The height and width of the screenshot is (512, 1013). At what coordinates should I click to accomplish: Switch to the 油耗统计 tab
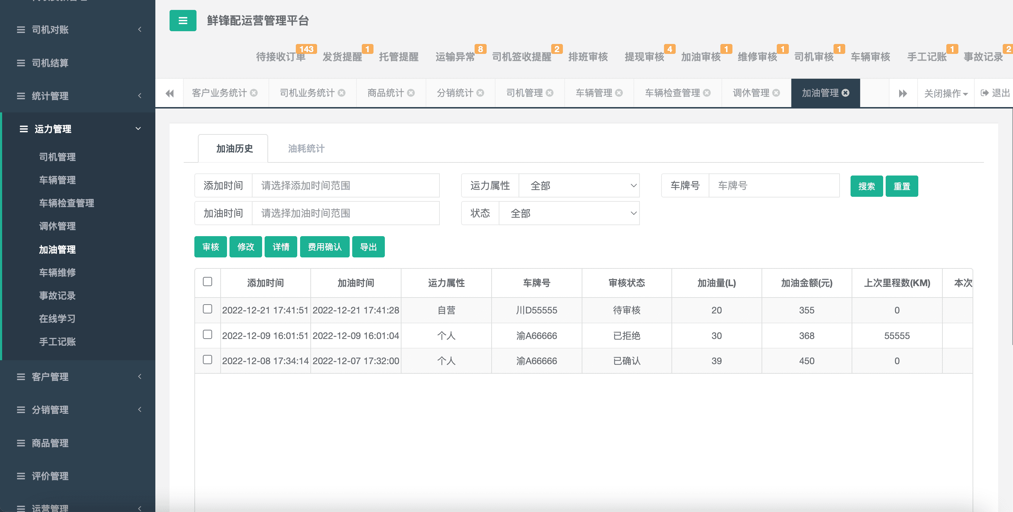coord(306,149)
